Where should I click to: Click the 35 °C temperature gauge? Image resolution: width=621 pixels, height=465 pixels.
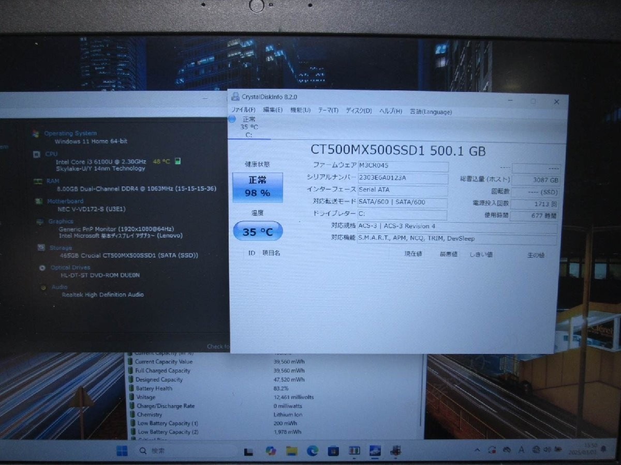258,231
